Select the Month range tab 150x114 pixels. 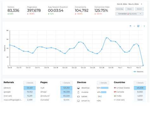139,9
